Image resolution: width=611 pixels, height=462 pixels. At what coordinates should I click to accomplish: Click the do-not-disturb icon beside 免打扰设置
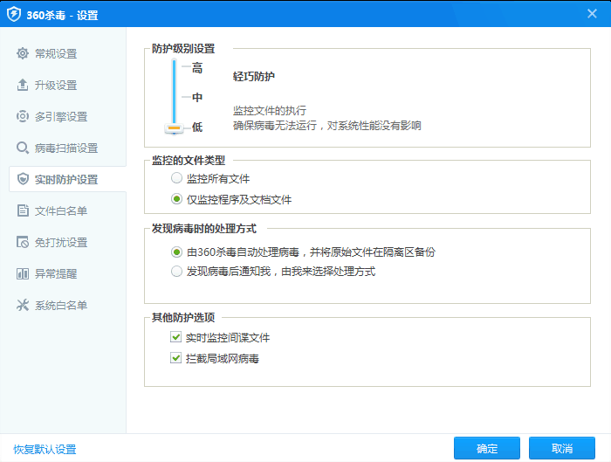[23, 242]
